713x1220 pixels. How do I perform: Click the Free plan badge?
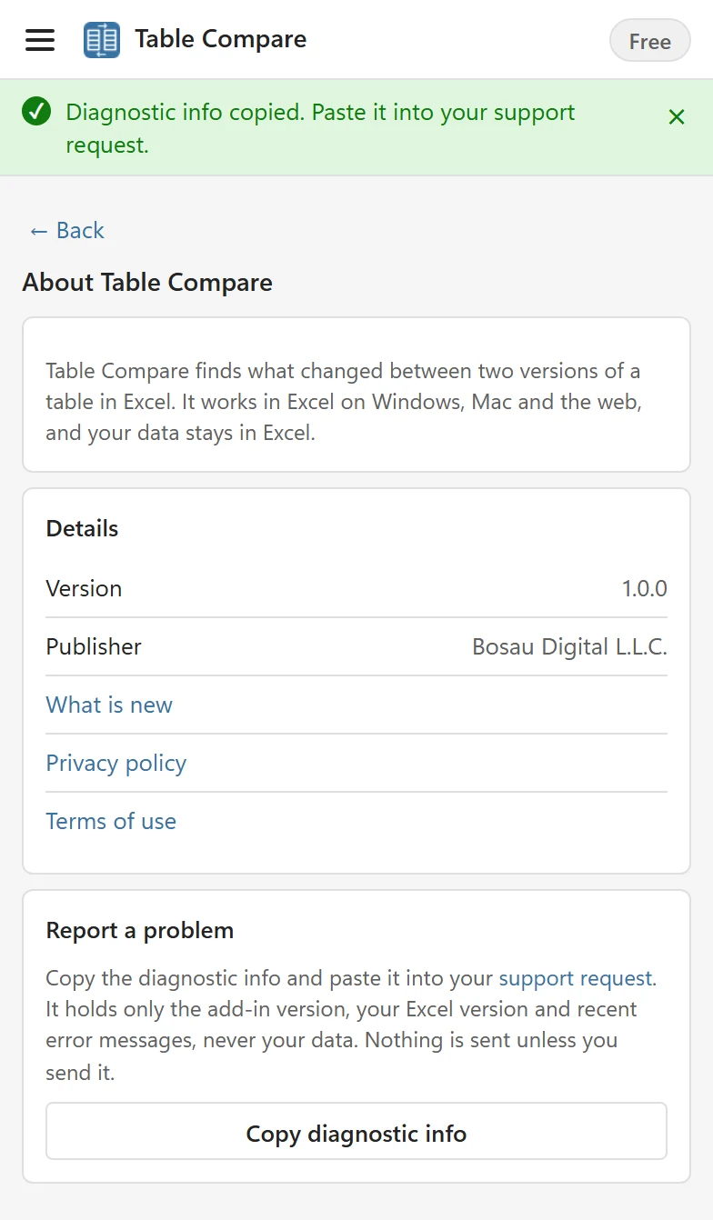(649, 41)
